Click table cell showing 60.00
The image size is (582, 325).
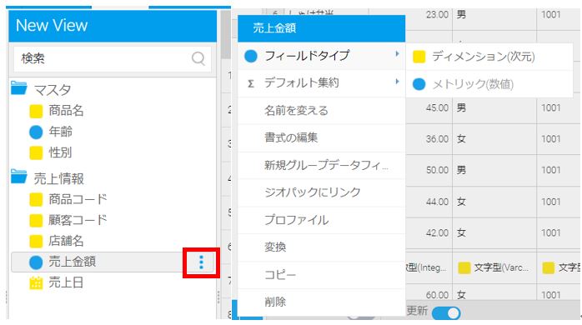tap(437, 295)
